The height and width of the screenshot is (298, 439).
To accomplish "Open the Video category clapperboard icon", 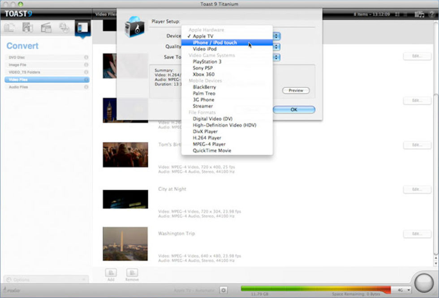I will tap(46, 28).
